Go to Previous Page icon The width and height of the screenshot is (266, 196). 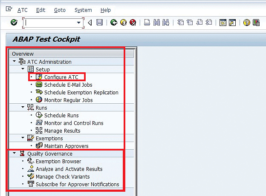coord(190,23)
